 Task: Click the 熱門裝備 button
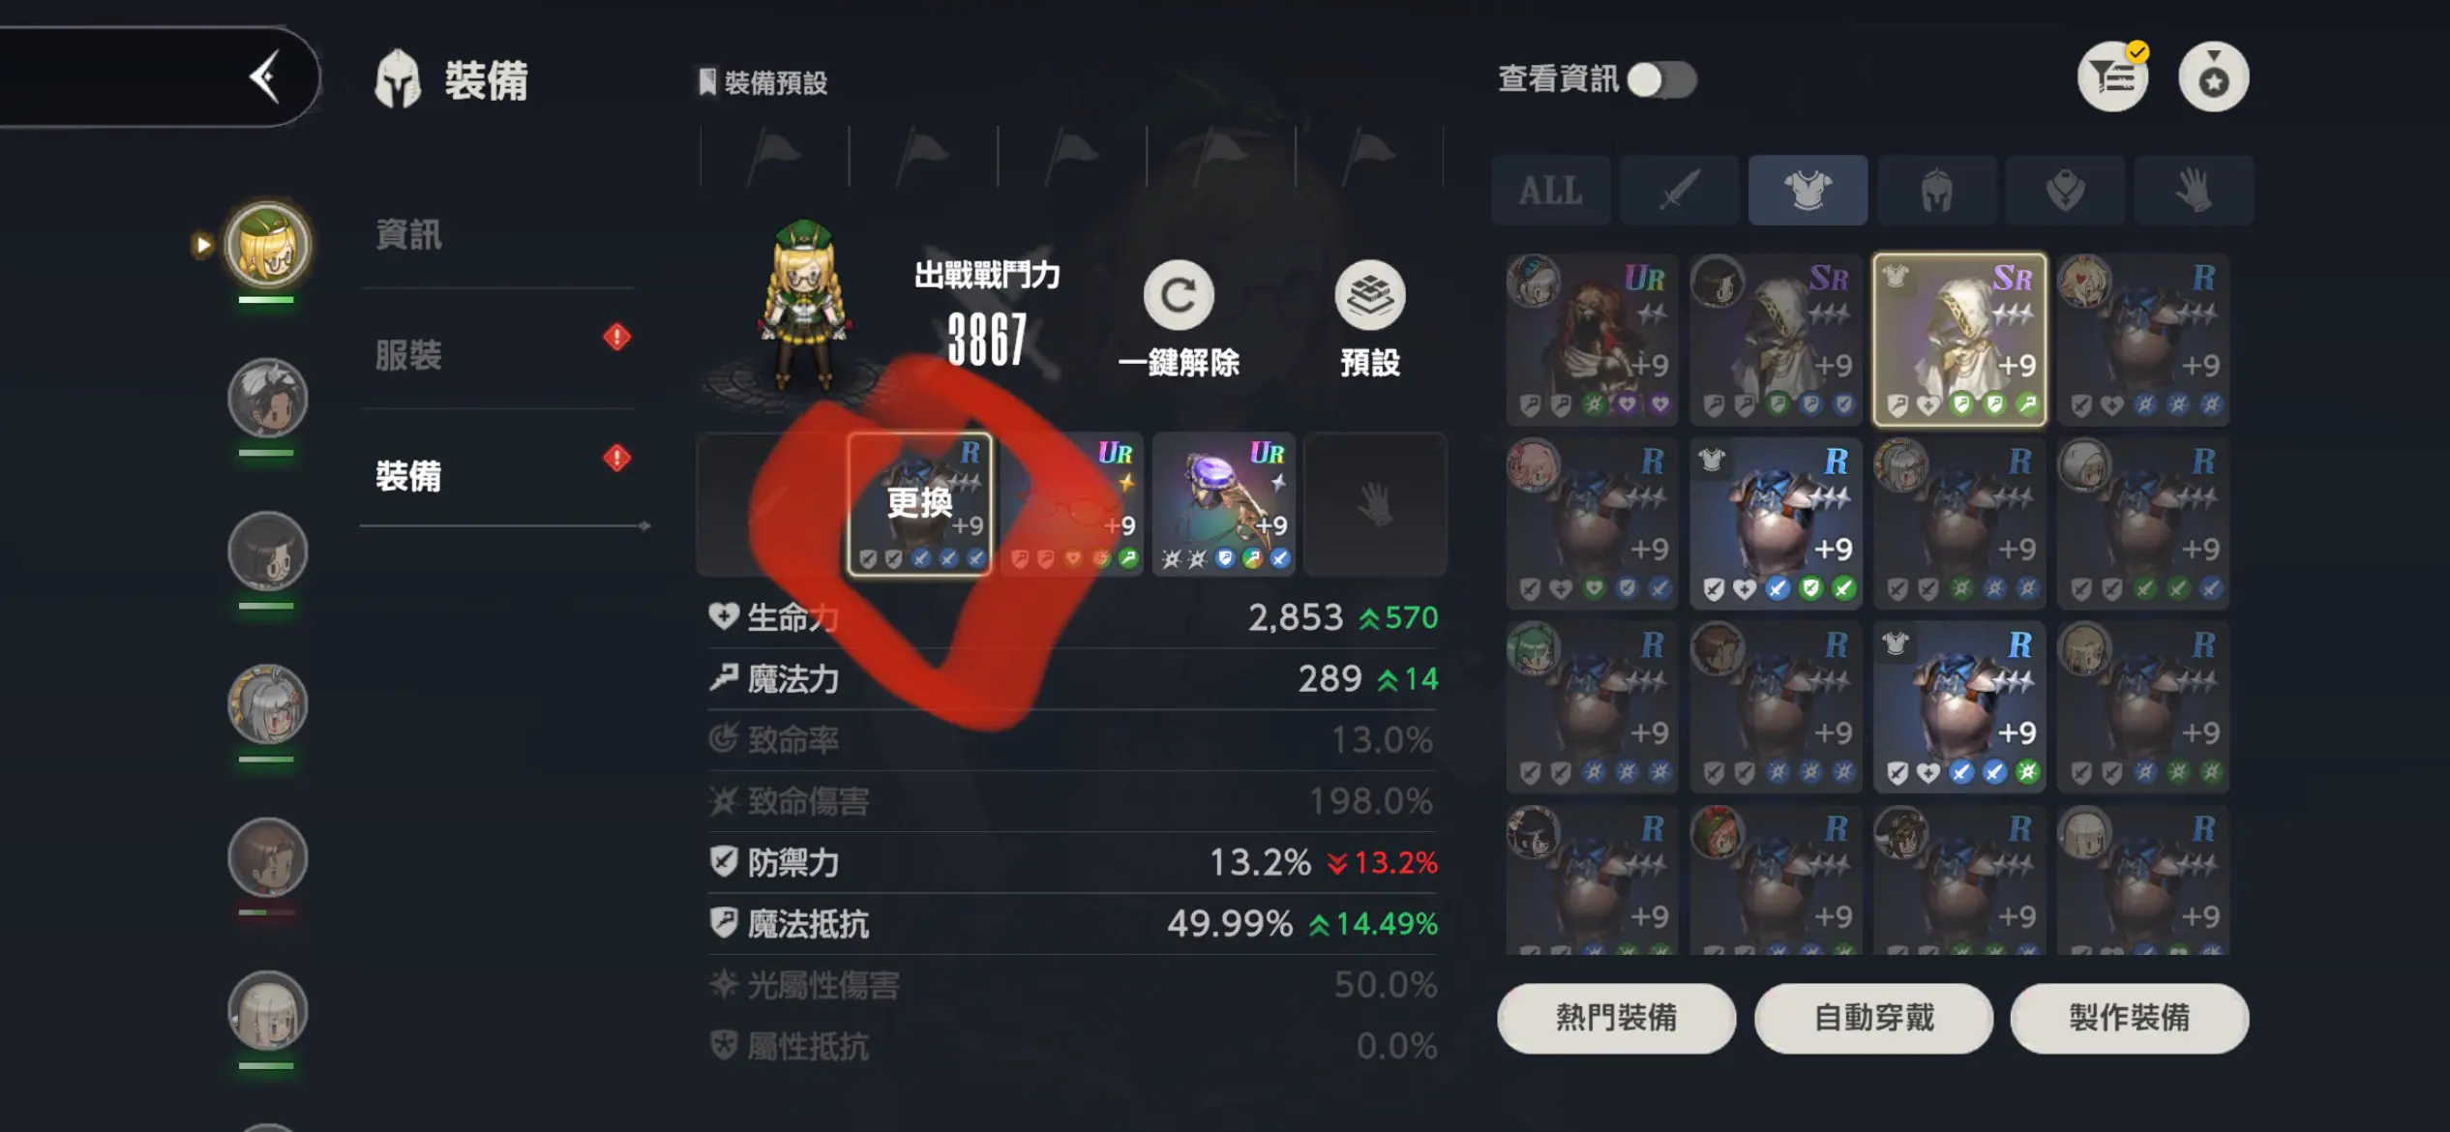1616,1018
